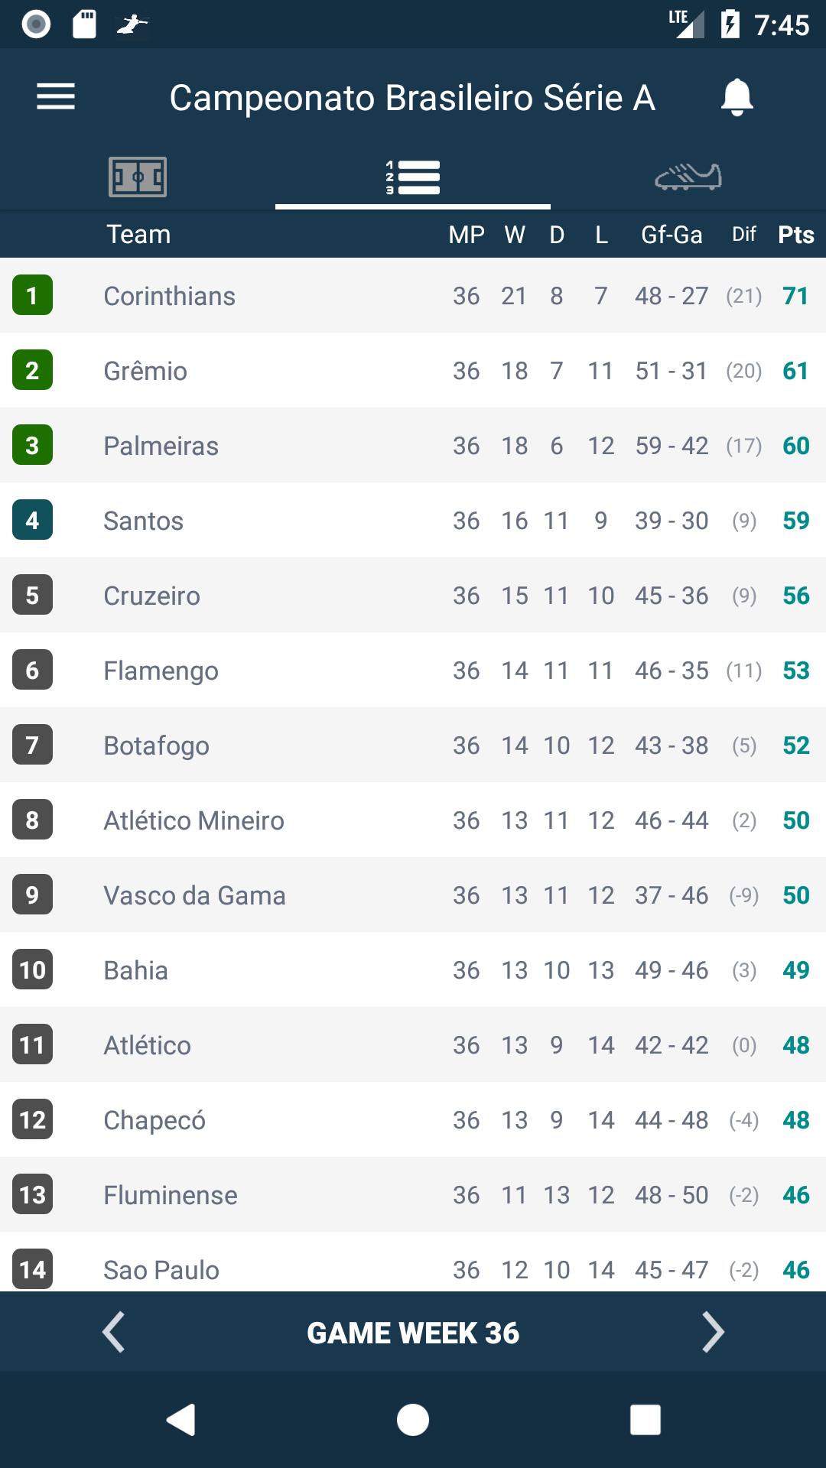Open the top scorers boot tab
This screenshot has width=826, height=1468.
click(x=688, y=177)
